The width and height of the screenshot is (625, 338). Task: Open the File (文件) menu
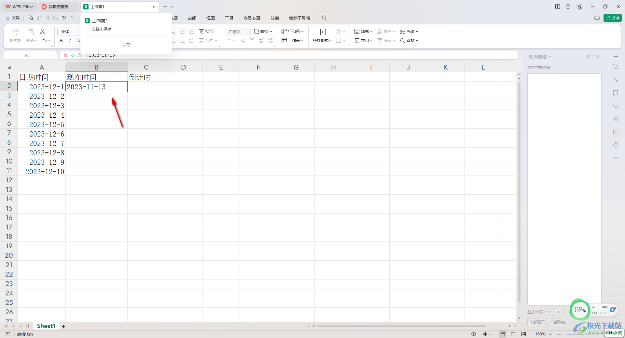point(13,18)
